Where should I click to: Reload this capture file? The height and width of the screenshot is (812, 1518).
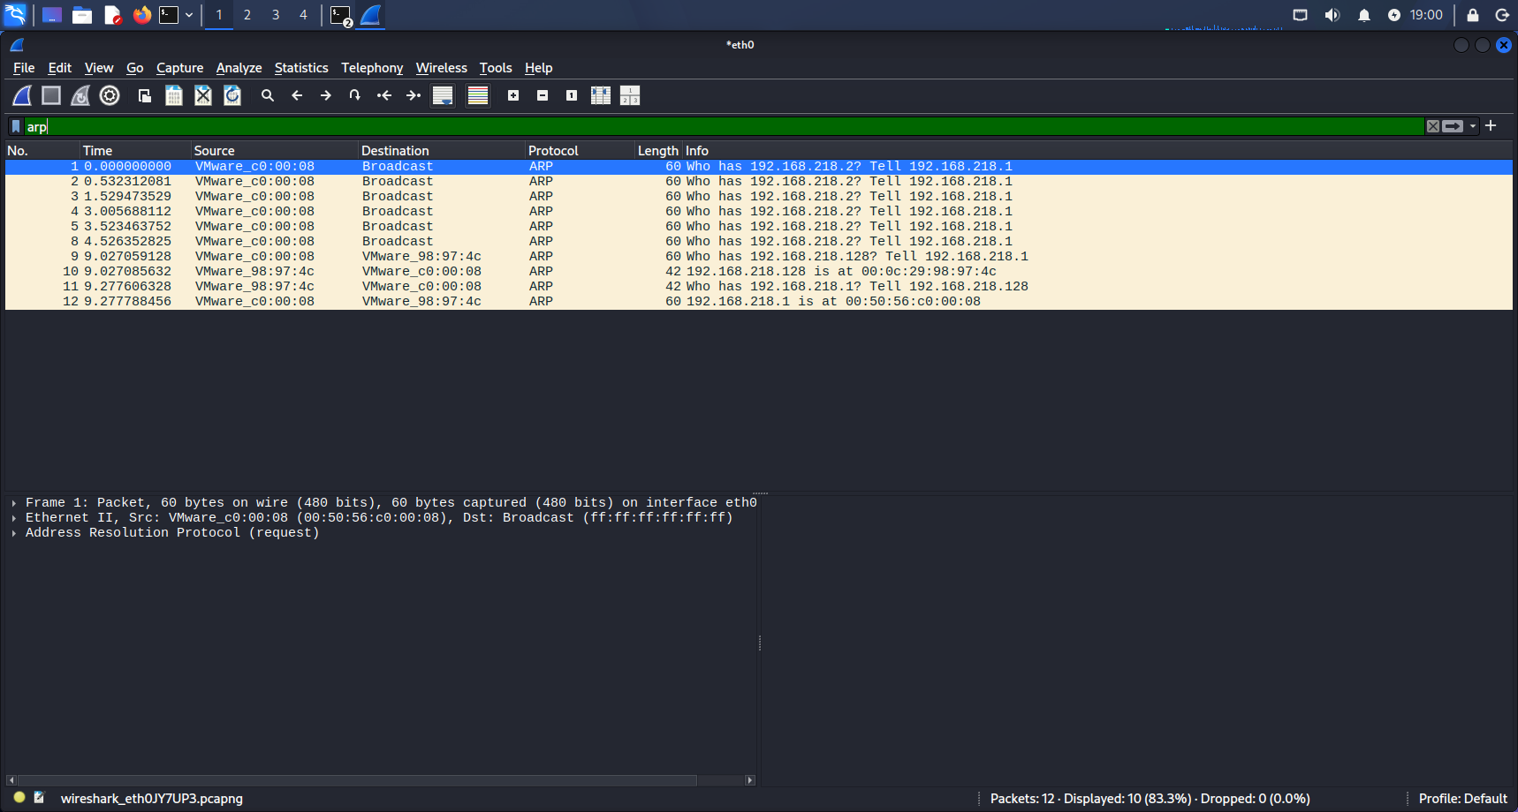point(232,95)
